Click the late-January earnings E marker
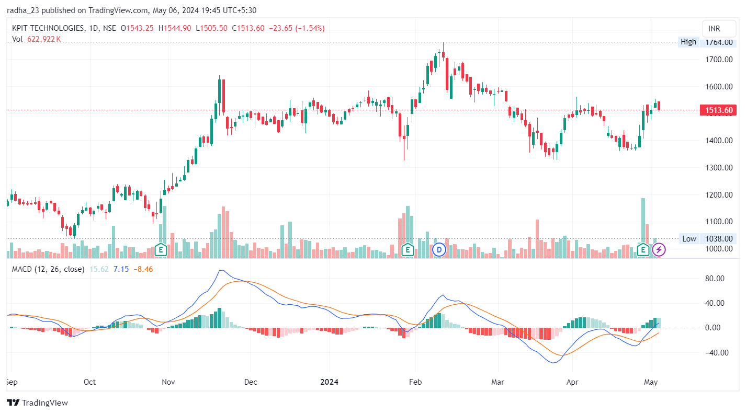Screen dimensions: 746x414 point(407,250)
